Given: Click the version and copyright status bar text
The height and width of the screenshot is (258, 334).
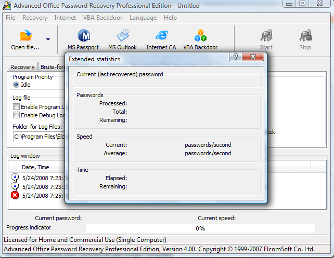Looking at the screenshot, I should click(x=159, y=249).
